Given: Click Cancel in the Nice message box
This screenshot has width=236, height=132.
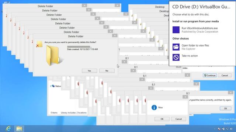Looking at the screenshot, I should point(178,119).
